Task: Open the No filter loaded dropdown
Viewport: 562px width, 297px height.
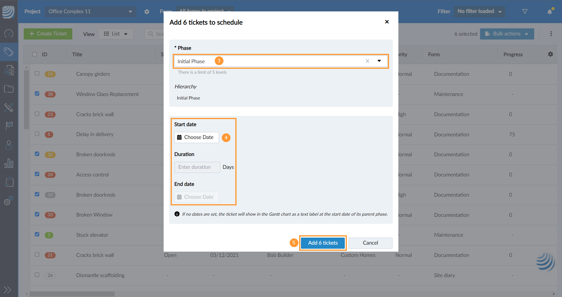Action: 479,11
